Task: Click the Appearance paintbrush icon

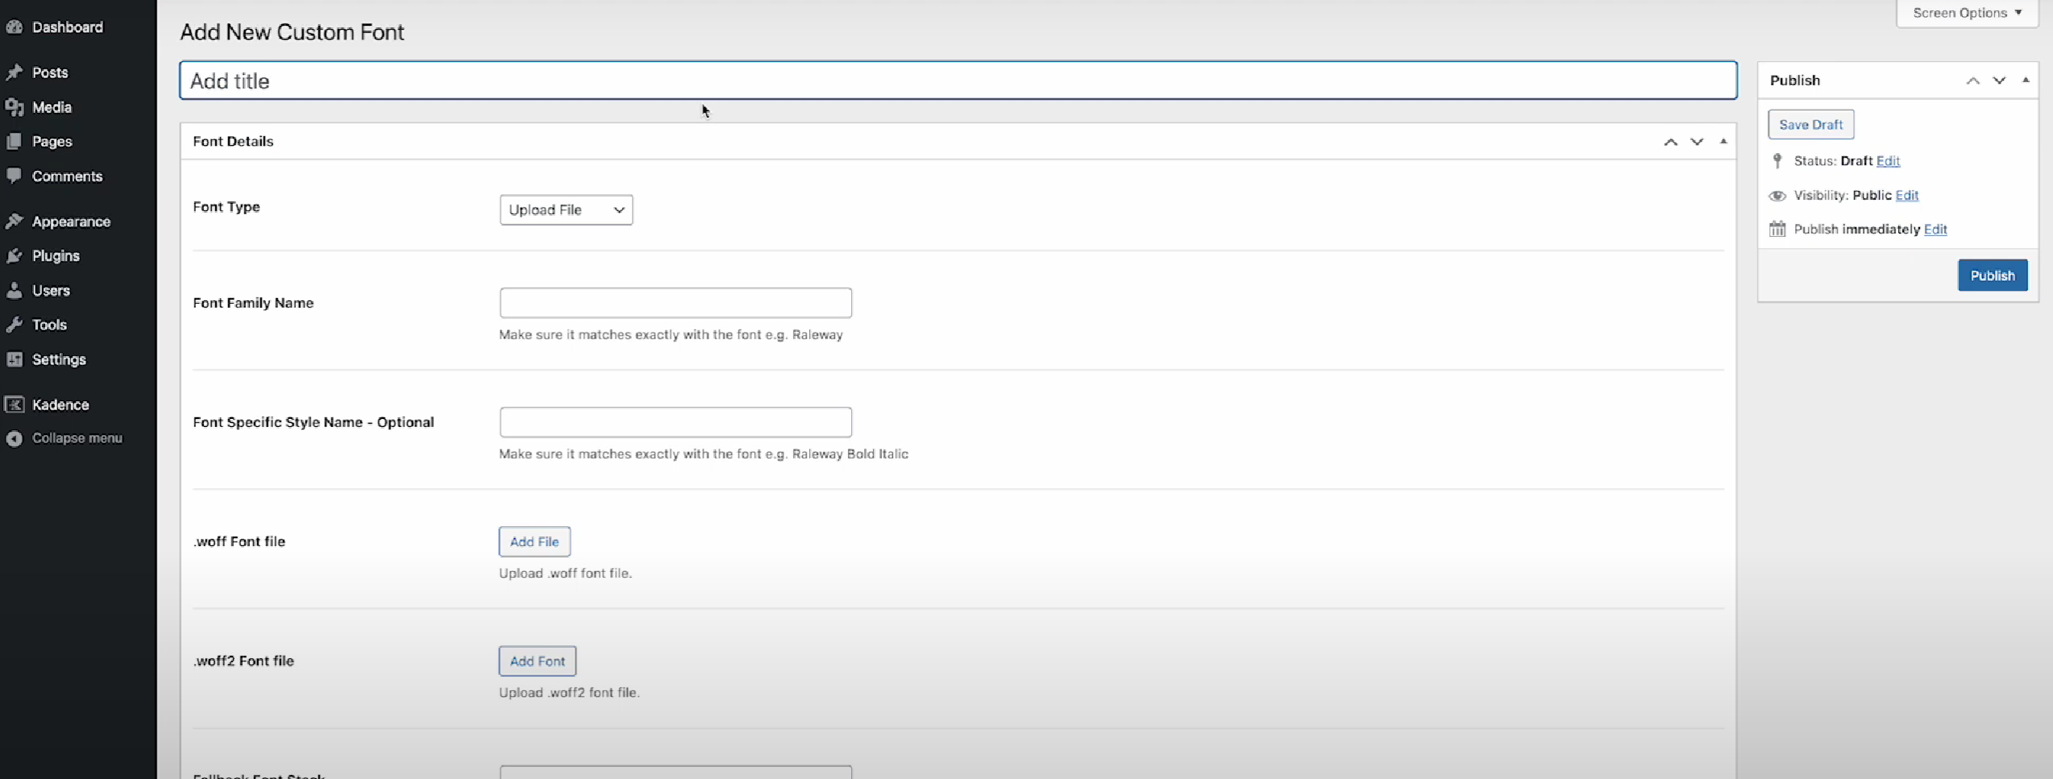Action: pos(15,222)
